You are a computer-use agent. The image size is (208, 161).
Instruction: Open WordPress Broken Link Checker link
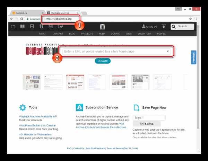(37, 125)
